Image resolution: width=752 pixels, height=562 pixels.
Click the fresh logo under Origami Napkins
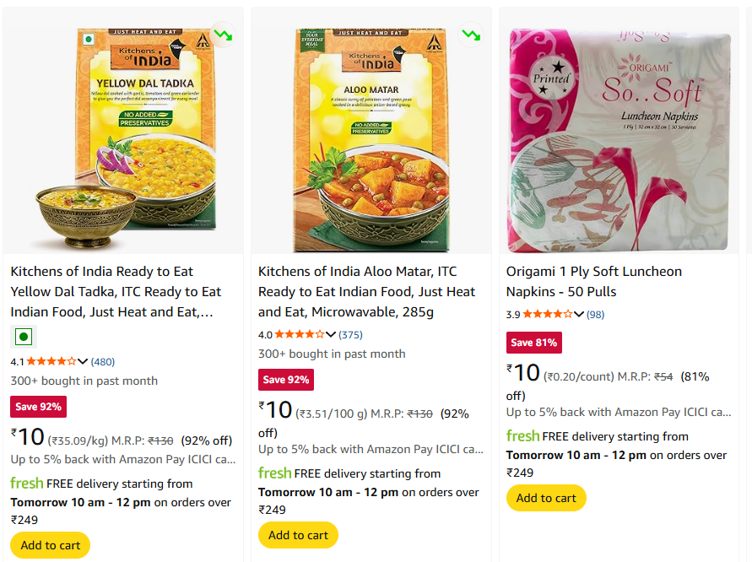pos(522,436)
